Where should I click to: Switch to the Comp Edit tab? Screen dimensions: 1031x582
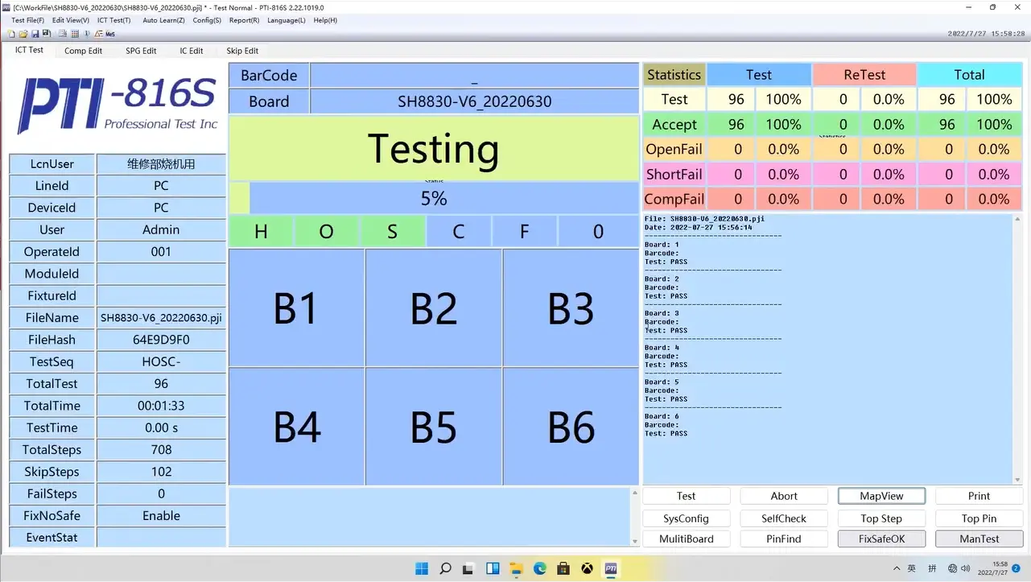[x=83, y=51]
